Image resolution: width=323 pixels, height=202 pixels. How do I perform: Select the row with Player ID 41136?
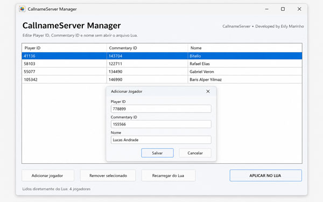[162, 56]
